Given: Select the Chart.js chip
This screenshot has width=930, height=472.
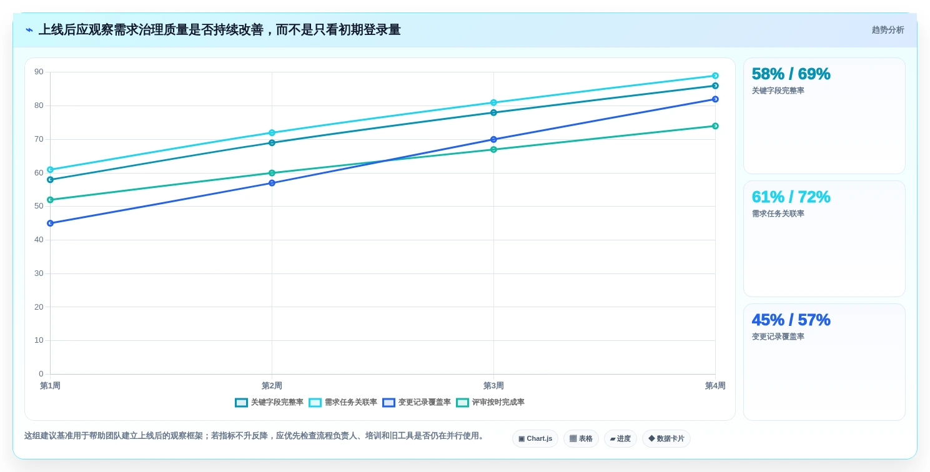Looking at the screenshot, I should (535, 439).
